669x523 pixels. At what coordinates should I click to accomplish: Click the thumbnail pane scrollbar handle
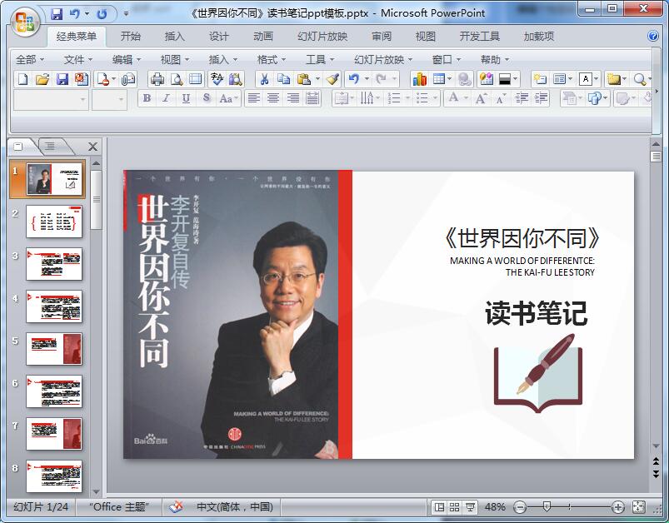pyautogui.click(x=97, y=200)
